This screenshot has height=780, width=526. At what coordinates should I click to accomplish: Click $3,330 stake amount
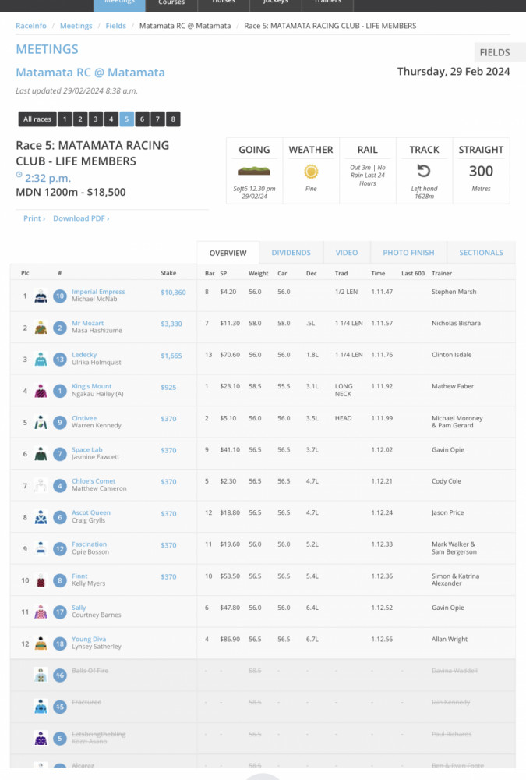click(171, 324)
